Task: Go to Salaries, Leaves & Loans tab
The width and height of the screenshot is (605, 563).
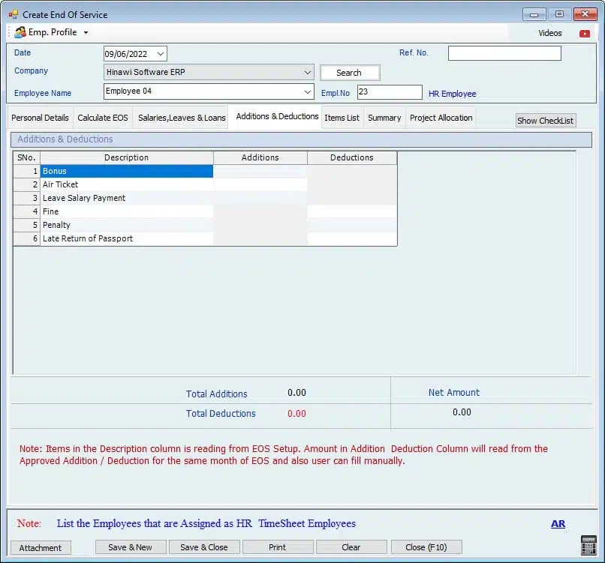Action: pos(182,118)
